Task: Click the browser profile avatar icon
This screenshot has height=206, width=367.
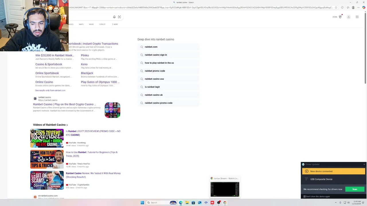Action: tap(353, 7)
